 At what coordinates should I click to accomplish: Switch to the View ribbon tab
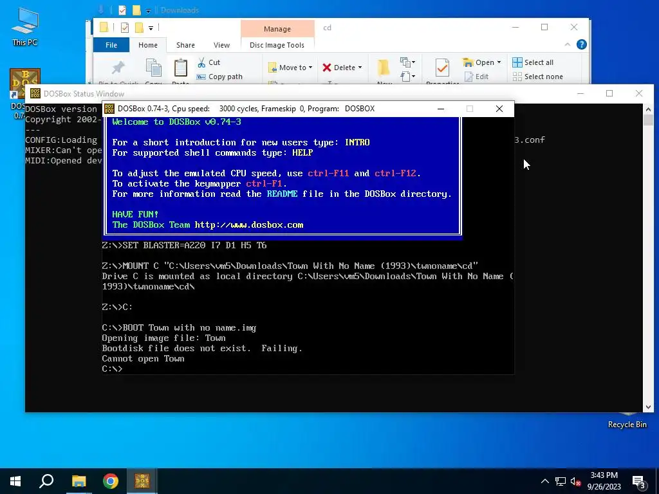tap(221, 45)
